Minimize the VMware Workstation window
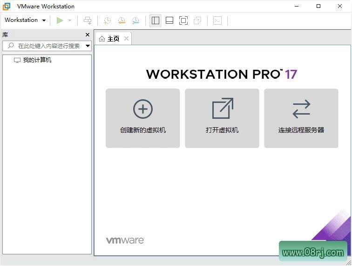Screen dimensions: 352x266 pos(297,7)
